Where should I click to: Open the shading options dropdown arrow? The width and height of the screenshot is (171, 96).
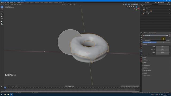coord(139,4)
